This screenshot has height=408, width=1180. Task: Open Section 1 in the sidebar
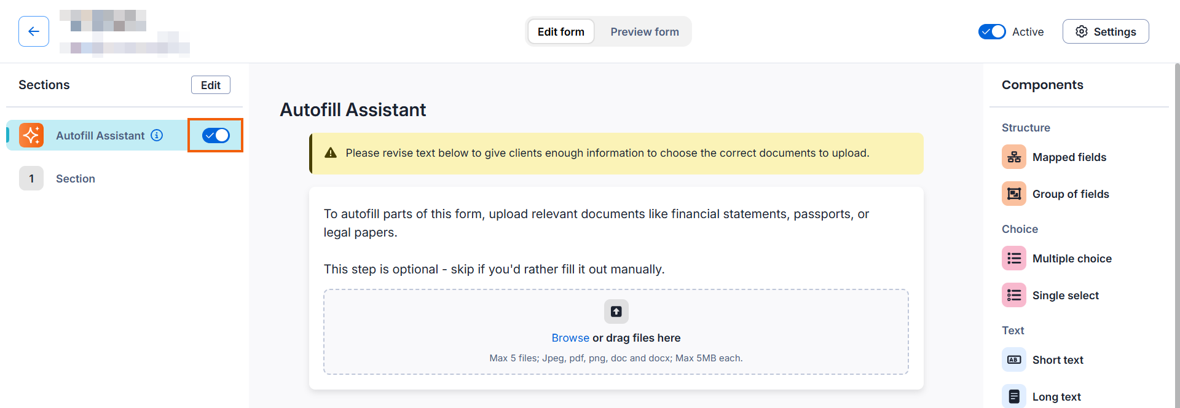coord(75,179)
